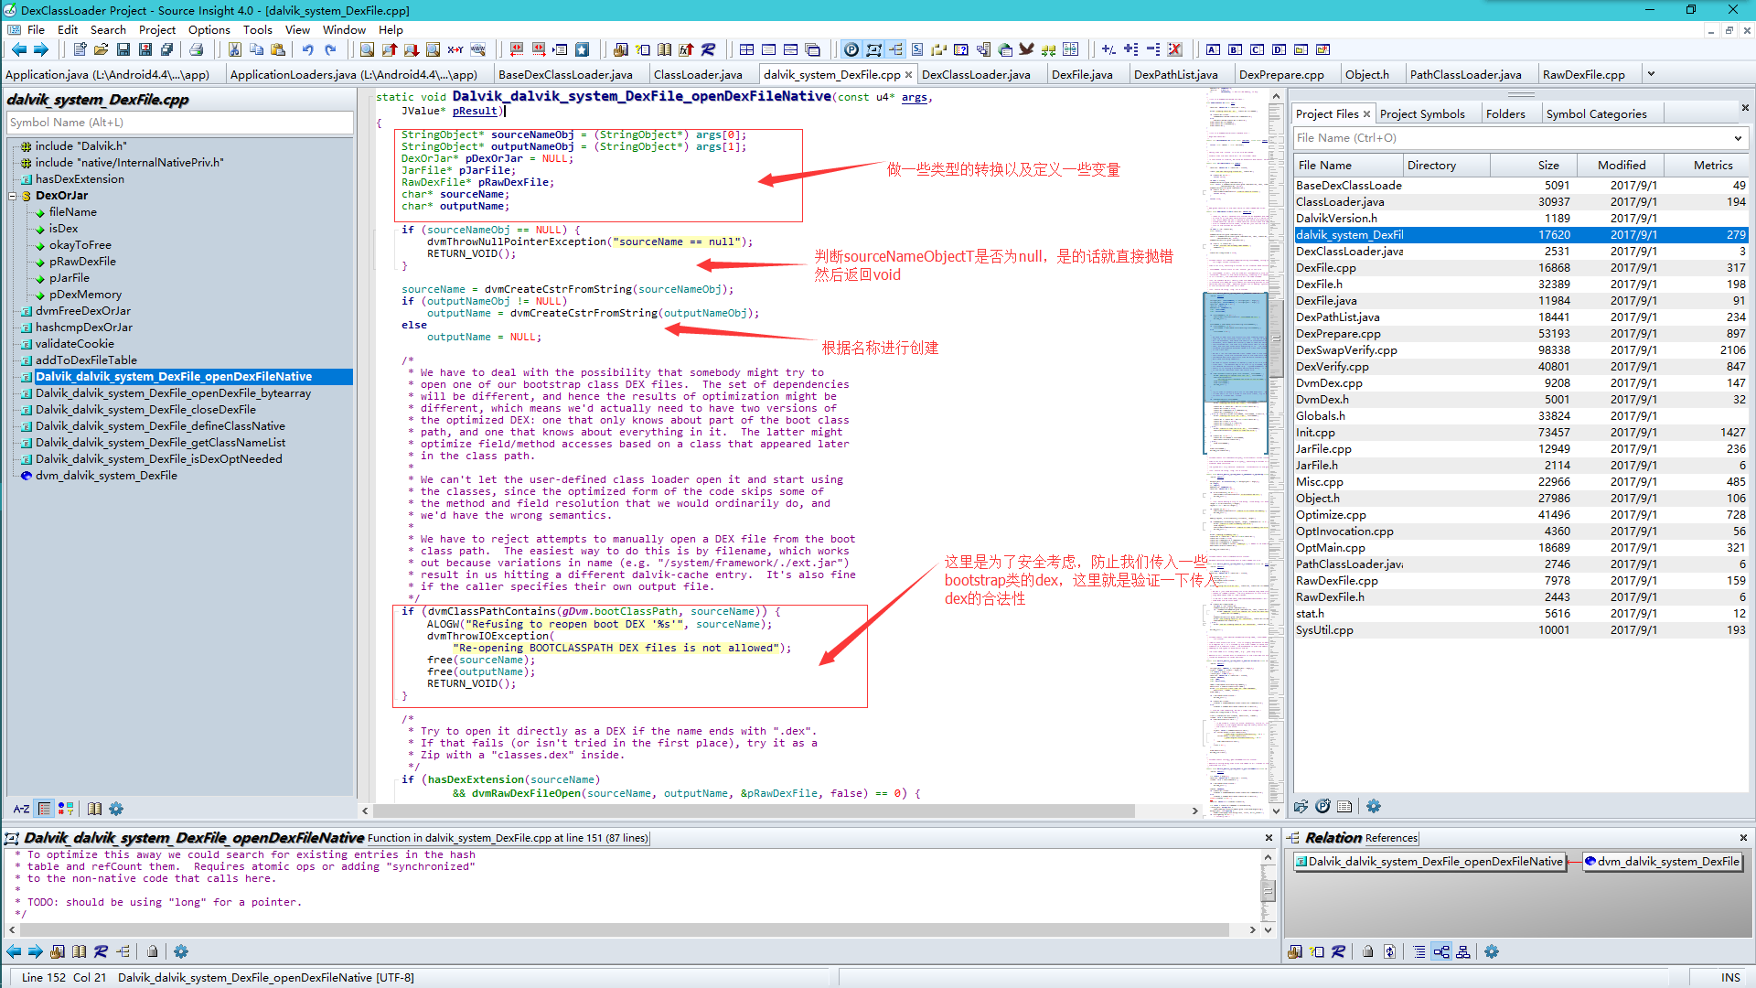Viewport: 1756px width, 988px height.
Task: Click the layout B icon
Action: click(1235, 50)
